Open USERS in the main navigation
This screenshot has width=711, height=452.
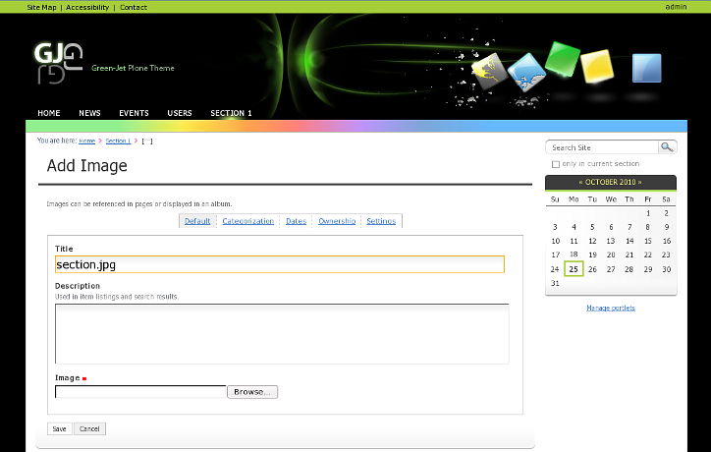[x=180, y=113]
